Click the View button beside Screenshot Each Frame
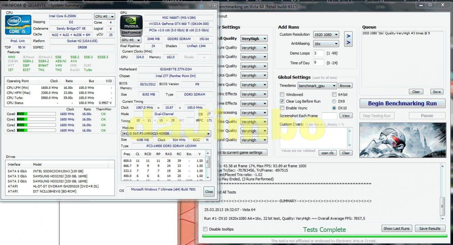The image size is (453, 245). pos(346,116)
